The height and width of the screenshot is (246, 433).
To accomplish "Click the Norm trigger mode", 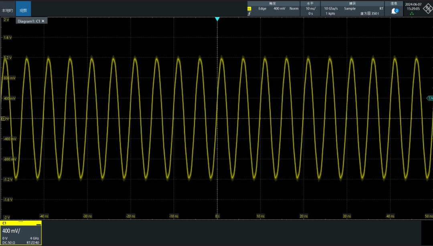I will click(x=294, y=8).
